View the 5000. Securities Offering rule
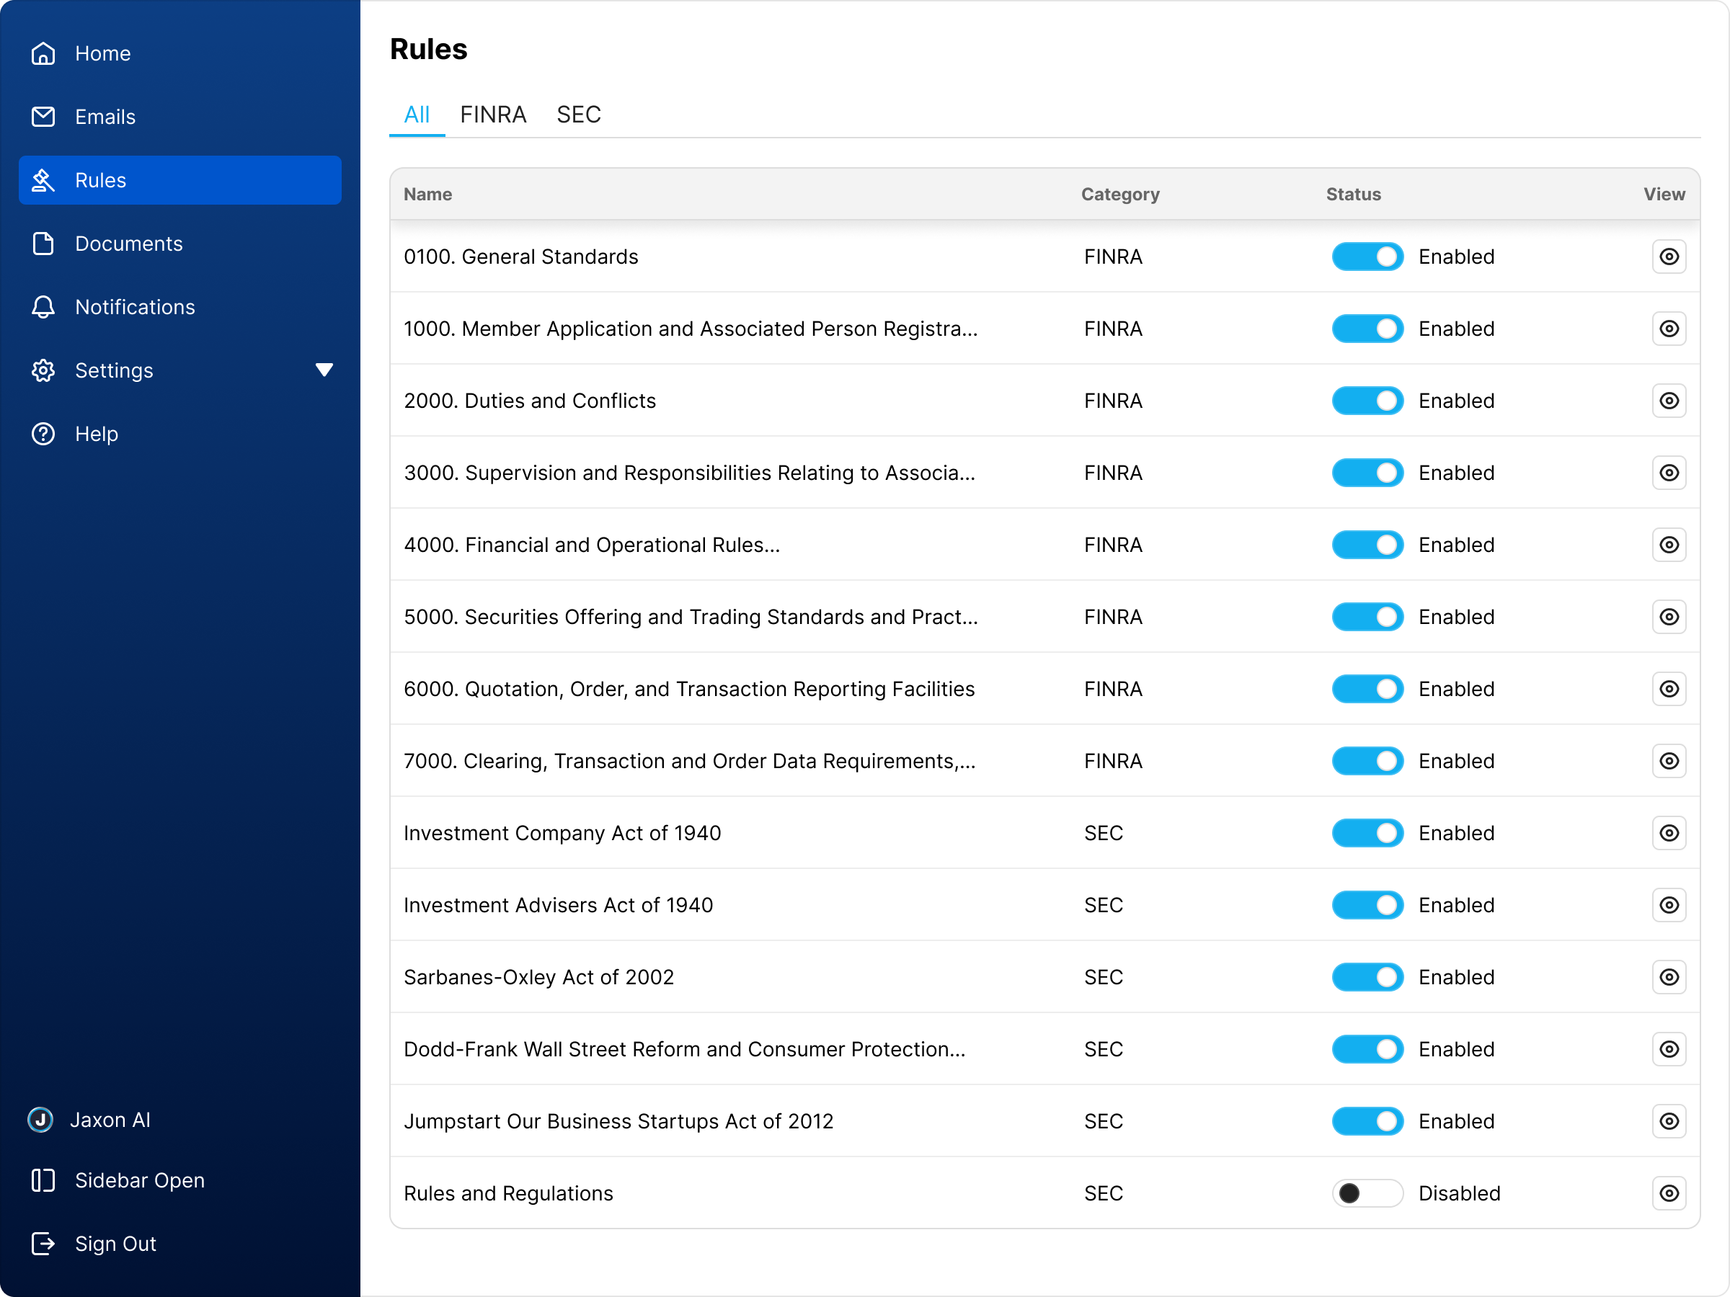The image size is (1730, 1297). [1669, 616]
